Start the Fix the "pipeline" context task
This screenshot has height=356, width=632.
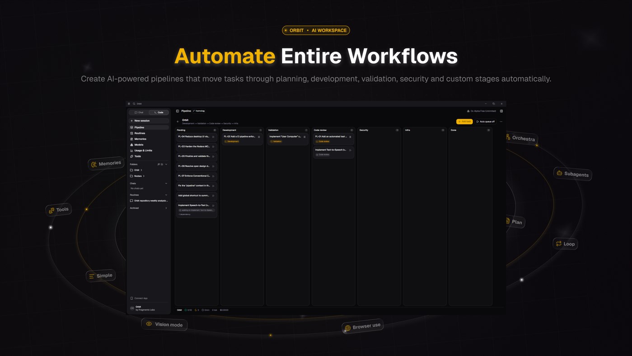click(x=213, y=186)
